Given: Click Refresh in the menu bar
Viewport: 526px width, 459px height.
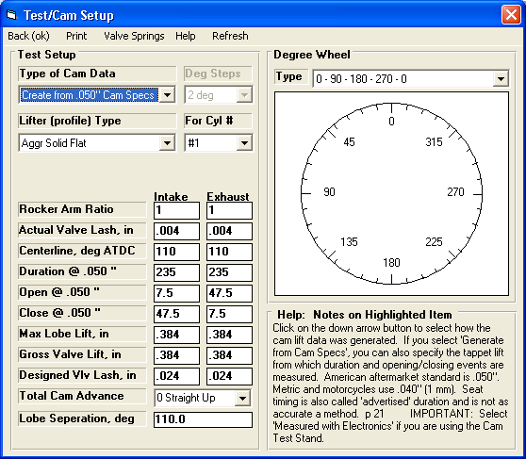Looking at the screenshot, I should click(230, 36).
